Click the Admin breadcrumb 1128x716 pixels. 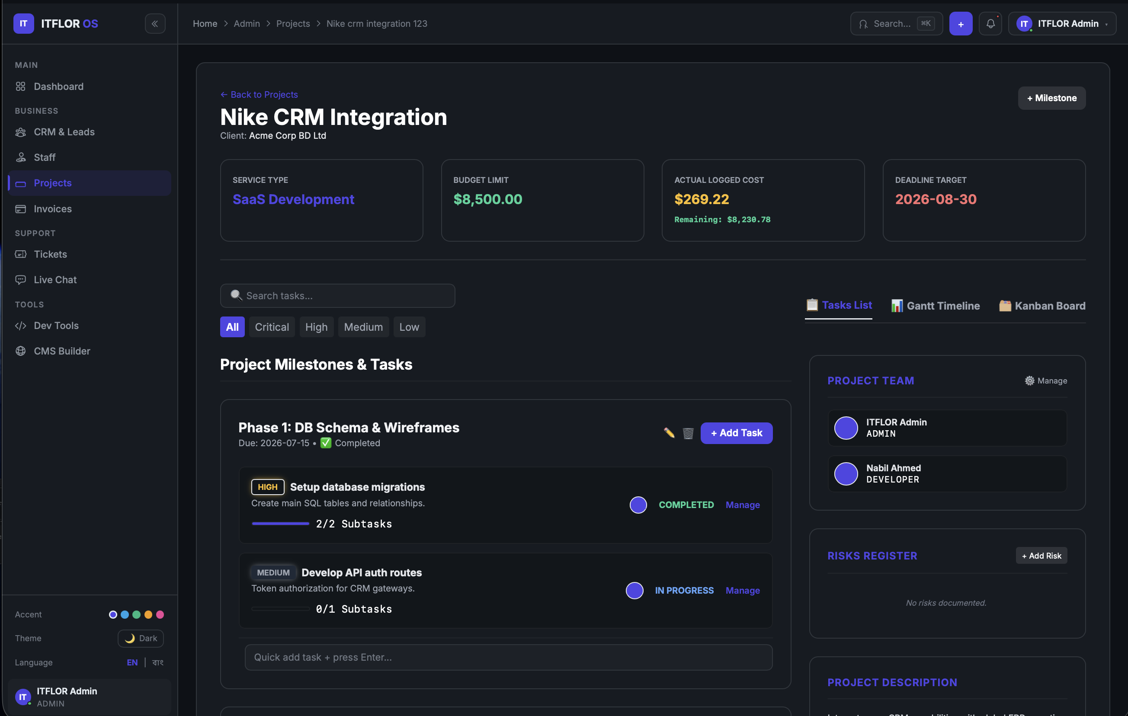click(x=247, y=24)
